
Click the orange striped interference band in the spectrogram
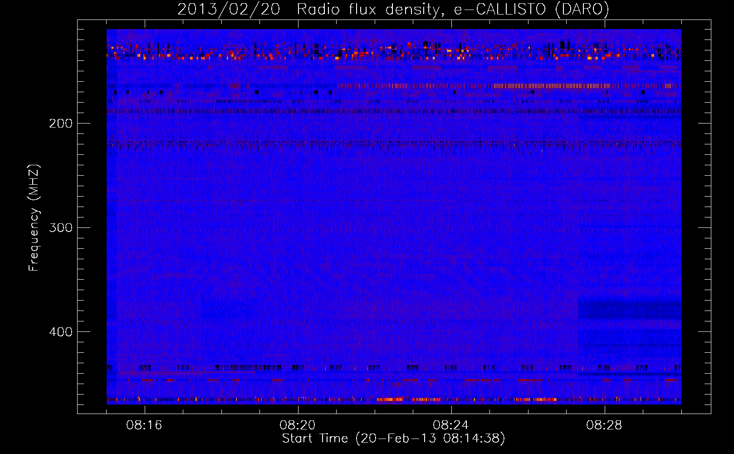(x=509, y=85)
